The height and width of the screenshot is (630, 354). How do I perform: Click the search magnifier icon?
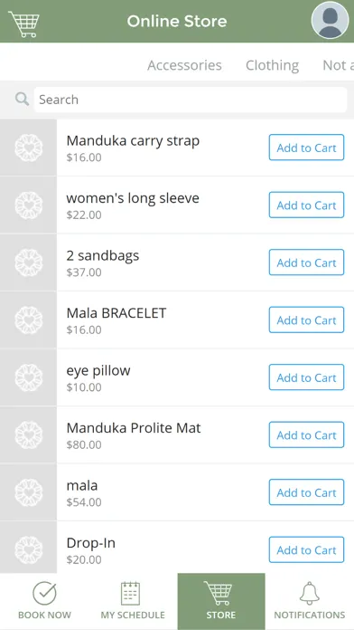coord(22,99)
